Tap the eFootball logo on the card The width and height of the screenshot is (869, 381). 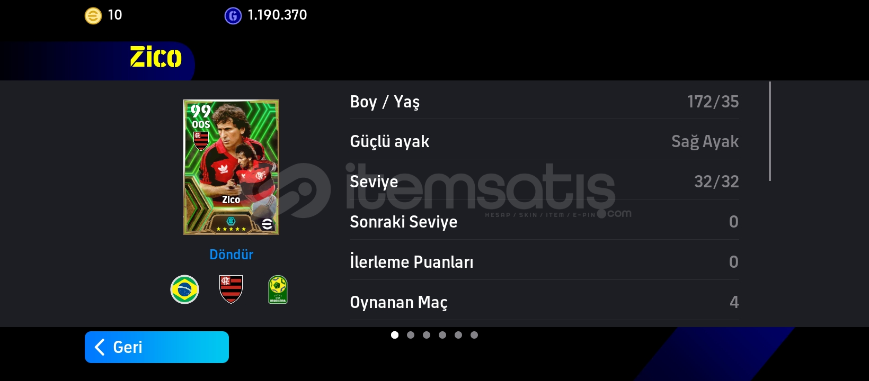click(x=267, y=224)
